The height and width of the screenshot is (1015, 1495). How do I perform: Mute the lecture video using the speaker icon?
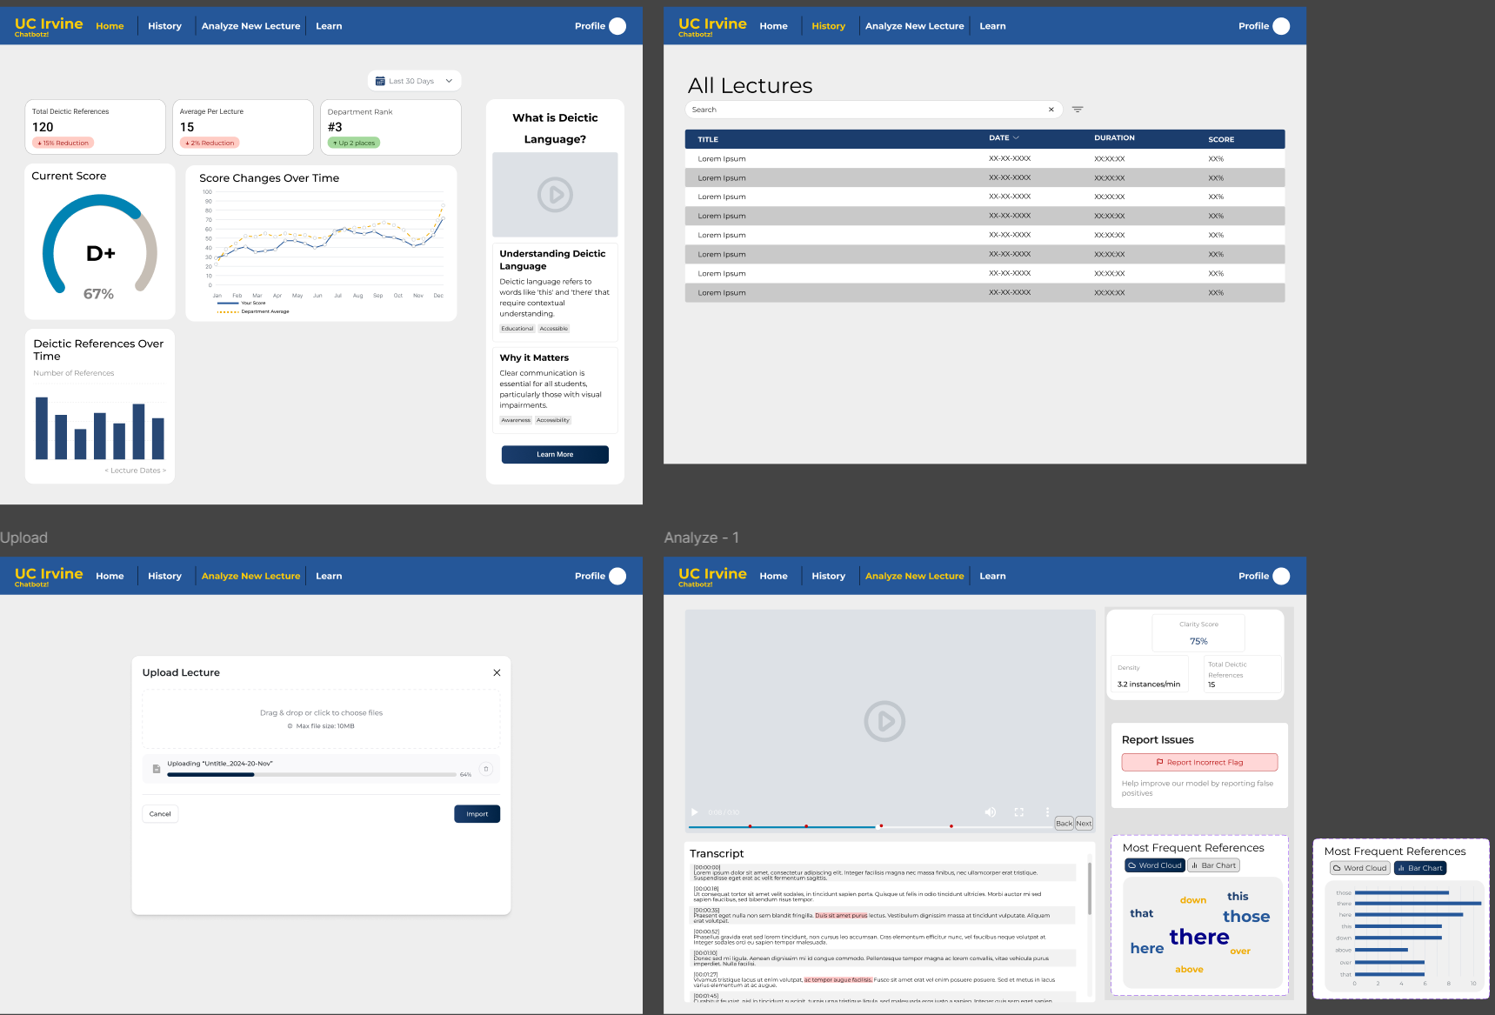[x=990, y=811]
